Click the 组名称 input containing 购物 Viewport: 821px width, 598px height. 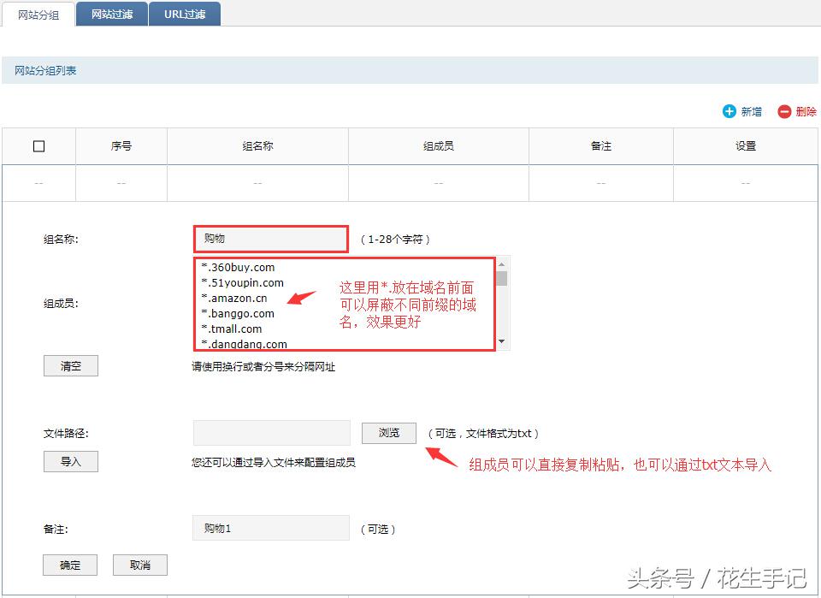point(270,239)
